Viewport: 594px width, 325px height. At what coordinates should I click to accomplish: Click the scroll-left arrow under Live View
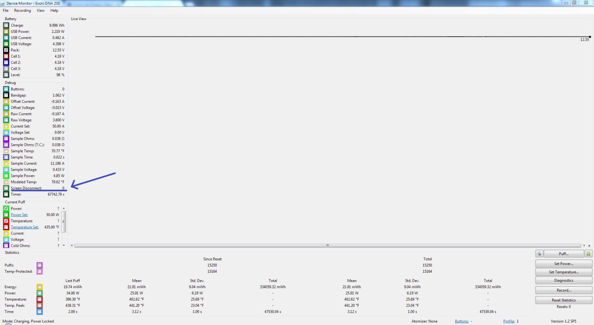[x=72, y=246]
